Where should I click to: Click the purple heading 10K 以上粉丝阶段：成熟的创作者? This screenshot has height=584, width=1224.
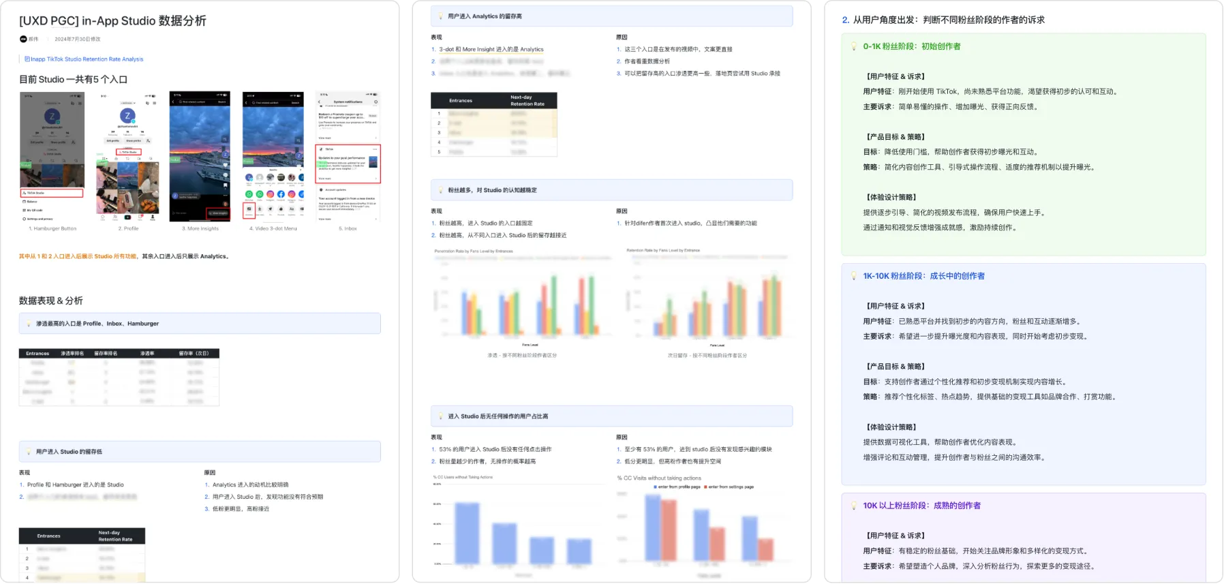(x=921, y=506)
